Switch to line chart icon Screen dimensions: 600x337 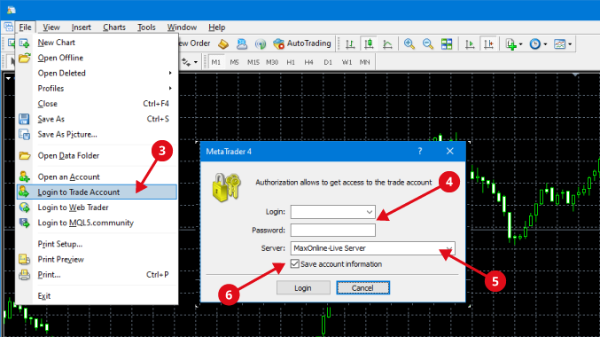pyautogui.click(x=387, y=44)
